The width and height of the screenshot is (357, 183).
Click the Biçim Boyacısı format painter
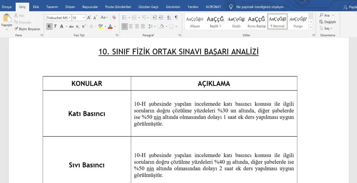[27, 29]
